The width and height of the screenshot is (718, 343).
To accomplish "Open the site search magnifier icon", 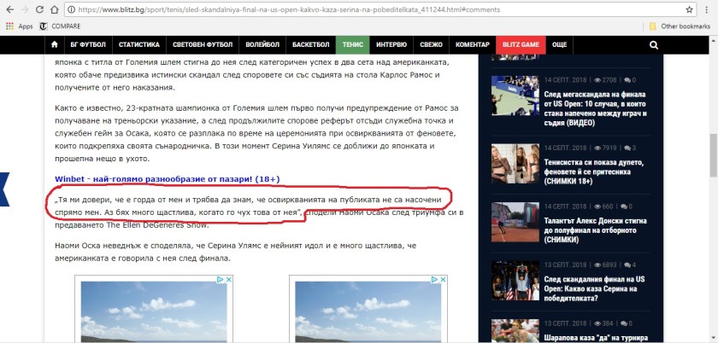I will (654, 44).
